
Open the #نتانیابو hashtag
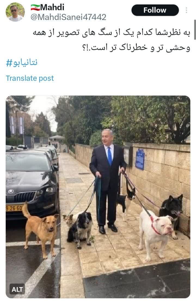(22, 63)
